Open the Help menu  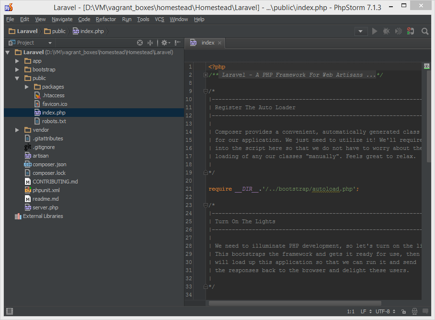click(199, 20)
